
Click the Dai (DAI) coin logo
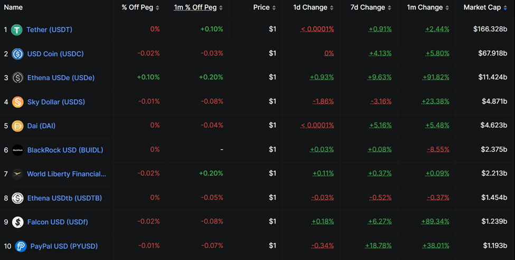coord(17,126)
